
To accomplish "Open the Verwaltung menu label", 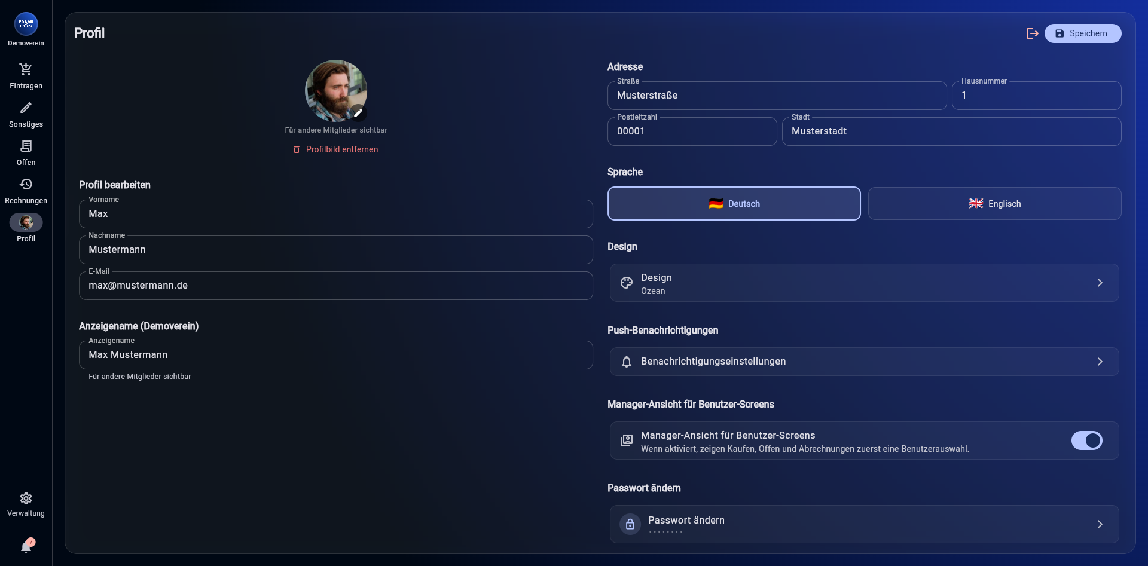I will [x=26, y=513].
